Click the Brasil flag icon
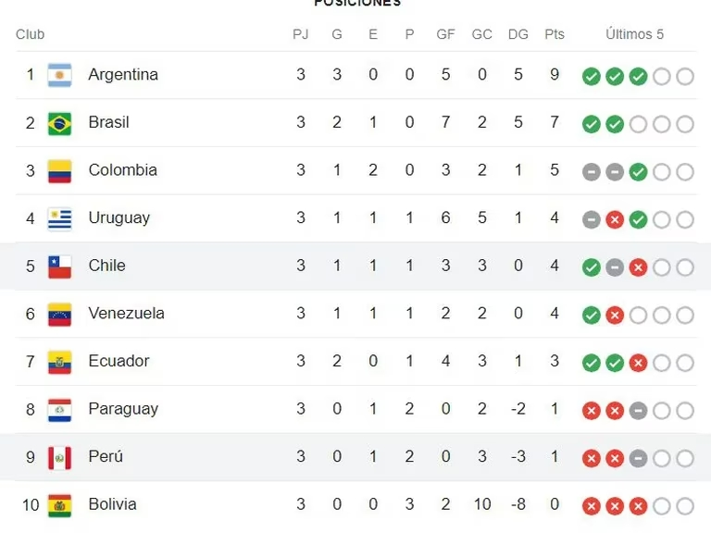The height and width of the screenshot is (533, 711). pyautogui.click(x=60, y=123)
